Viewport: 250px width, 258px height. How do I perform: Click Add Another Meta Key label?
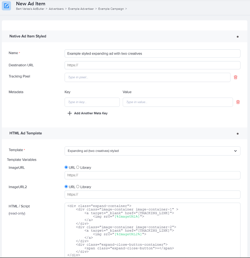(x=91, y=113)
